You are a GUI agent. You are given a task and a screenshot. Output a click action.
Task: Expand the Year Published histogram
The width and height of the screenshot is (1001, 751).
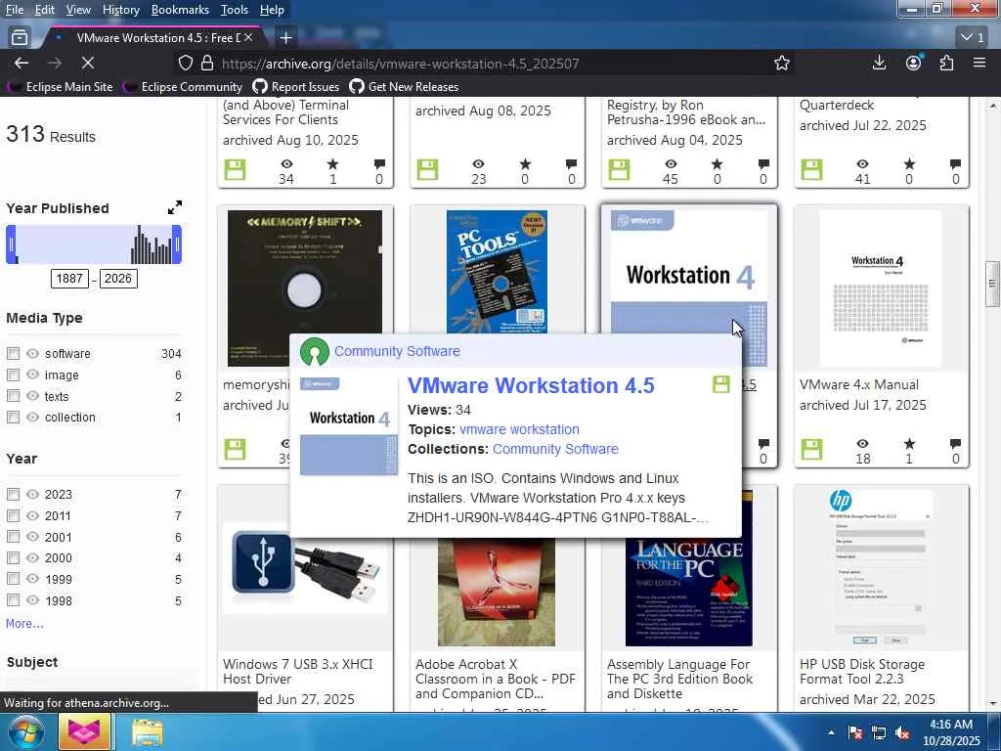[174, 207]
